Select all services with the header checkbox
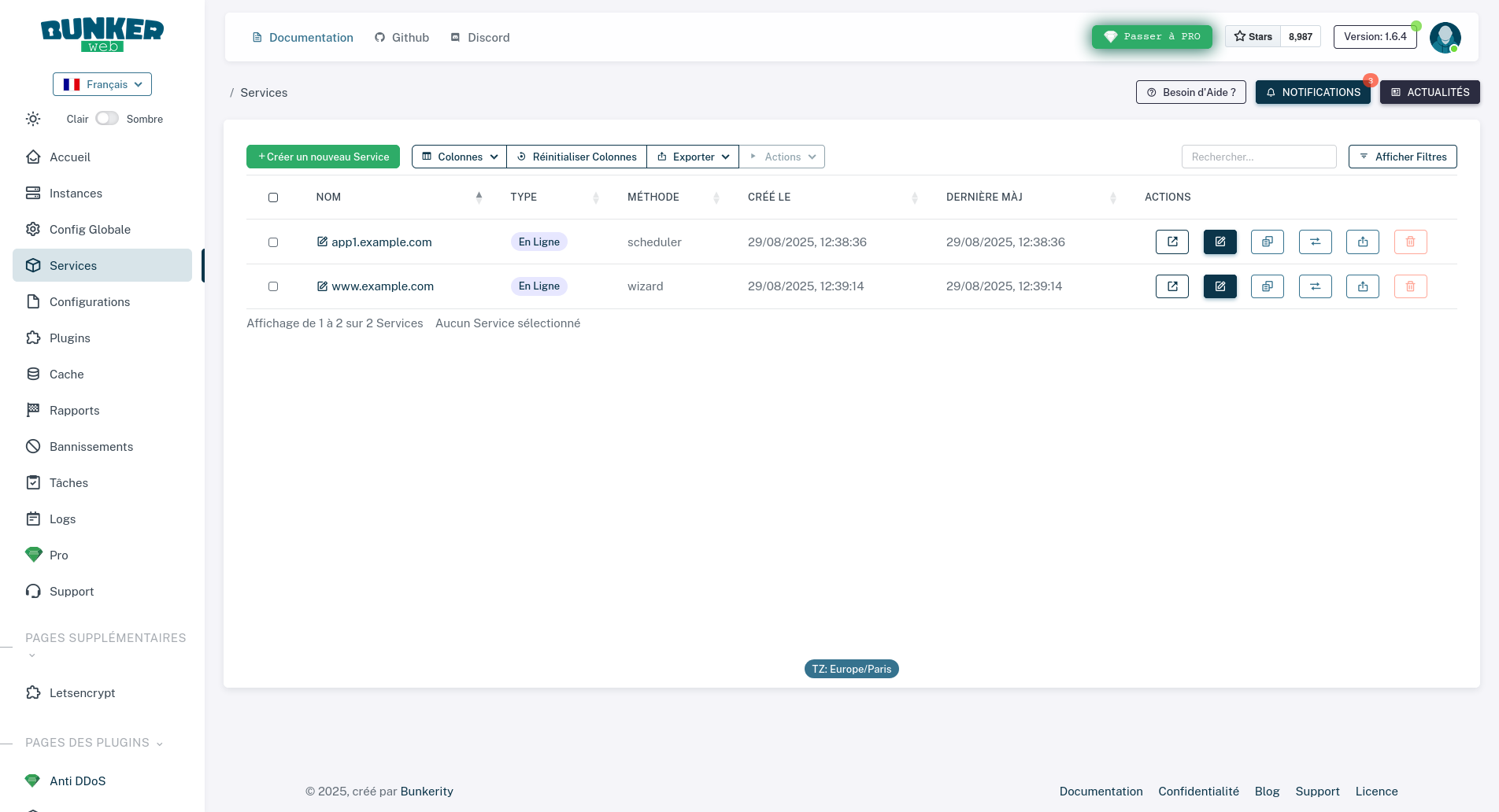The image size is (1499, 812). (273, 197)
